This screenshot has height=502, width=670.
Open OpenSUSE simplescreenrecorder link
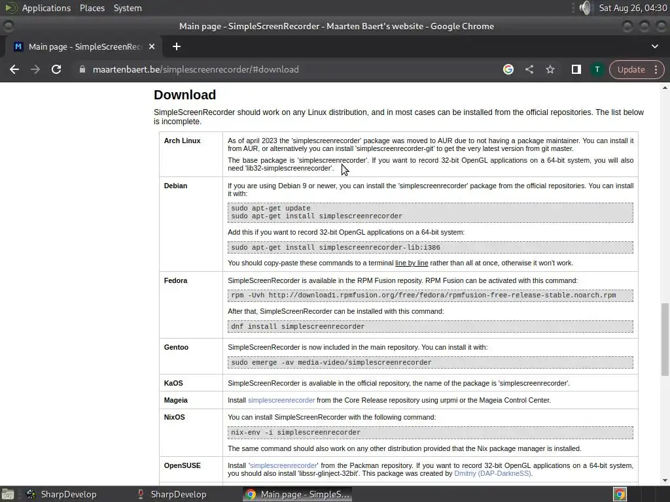[283, 465]
